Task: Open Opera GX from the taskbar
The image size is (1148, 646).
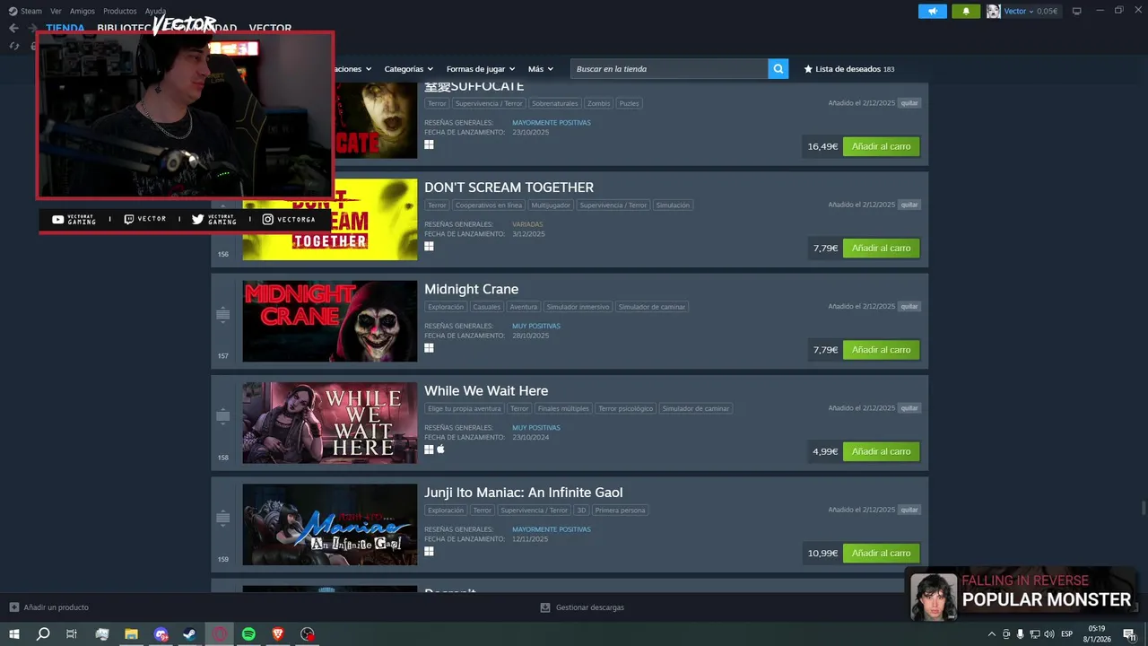Action: click(x=220, y=634)
